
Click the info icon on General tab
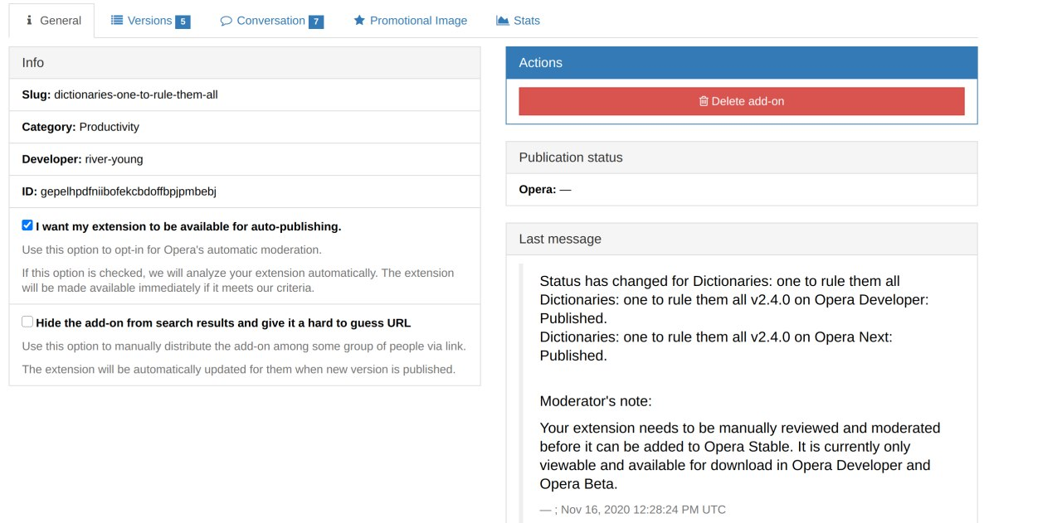coord(29,21)
